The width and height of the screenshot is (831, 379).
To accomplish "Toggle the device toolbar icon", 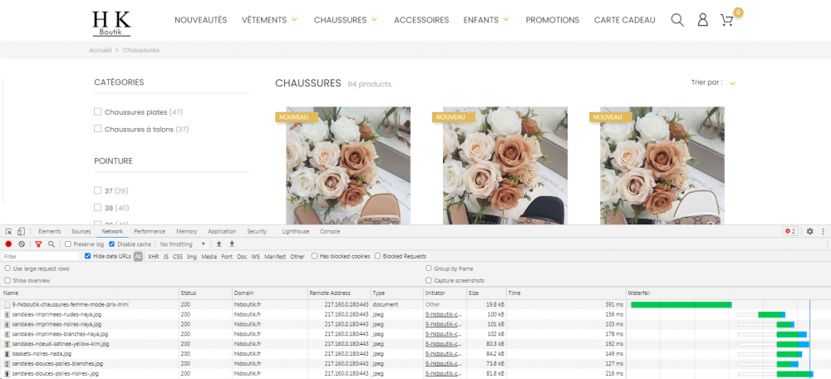I will pos(22,231).
